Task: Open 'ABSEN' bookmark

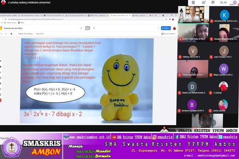Action: (21, 23)
